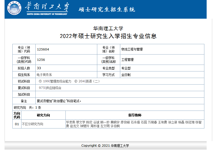Select retest subject 975|供应链综合
This screenshot has width=217, height=157.
tap(50, 88)
